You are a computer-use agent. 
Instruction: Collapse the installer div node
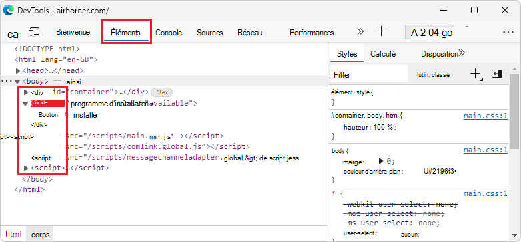pos(25,104)
